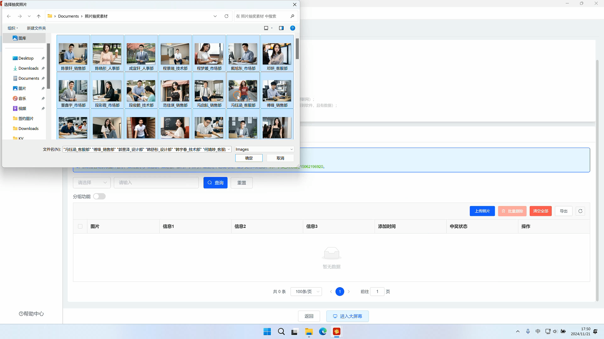Screen dimensions: 604x339
Task: Select the 邓妍_客服部 photo thumbnail
Action: pyautogui.click(x=277, y=54)
